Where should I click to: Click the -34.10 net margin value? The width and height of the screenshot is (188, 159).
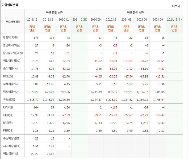coord(144,69)
